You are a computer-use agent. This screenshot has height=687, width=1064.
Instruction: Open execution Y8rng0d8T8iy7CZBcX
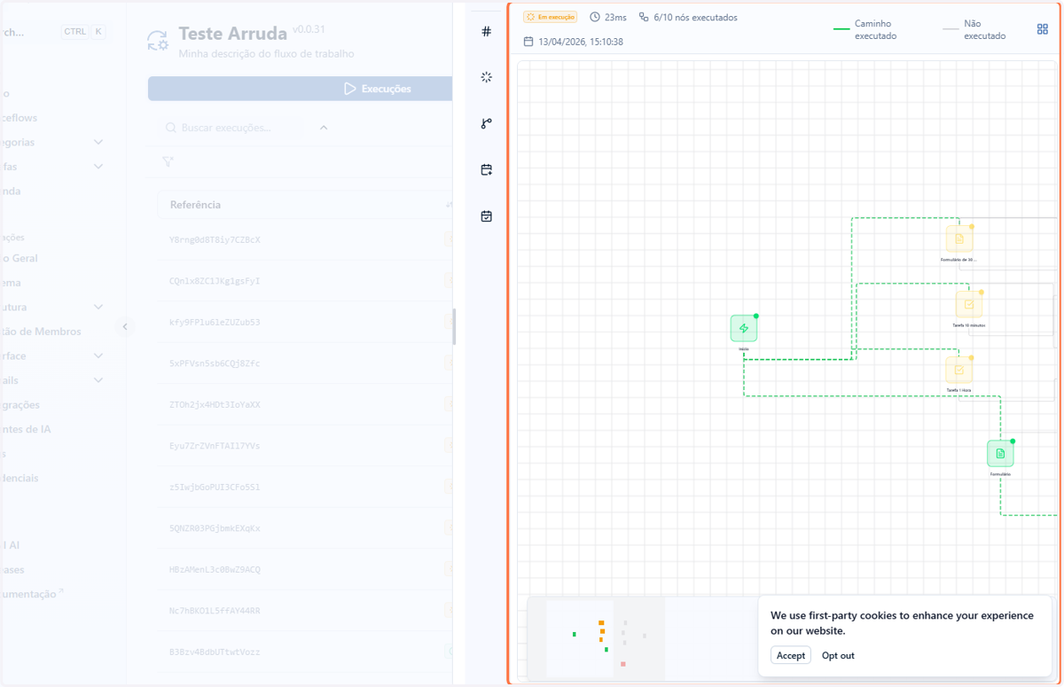[215, 239]
